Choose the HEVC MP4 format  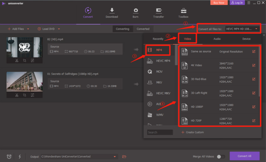(159, 61)
